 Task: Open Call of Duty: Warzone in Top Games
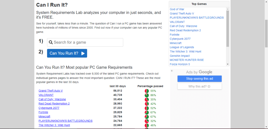point(183,26)
